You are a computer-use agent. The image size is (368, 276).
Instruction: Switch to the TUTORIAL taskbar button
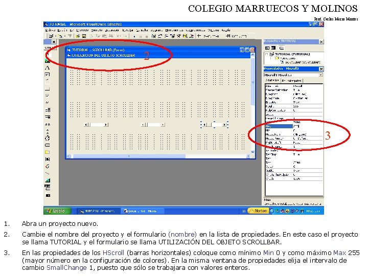(x=98, y=211)
